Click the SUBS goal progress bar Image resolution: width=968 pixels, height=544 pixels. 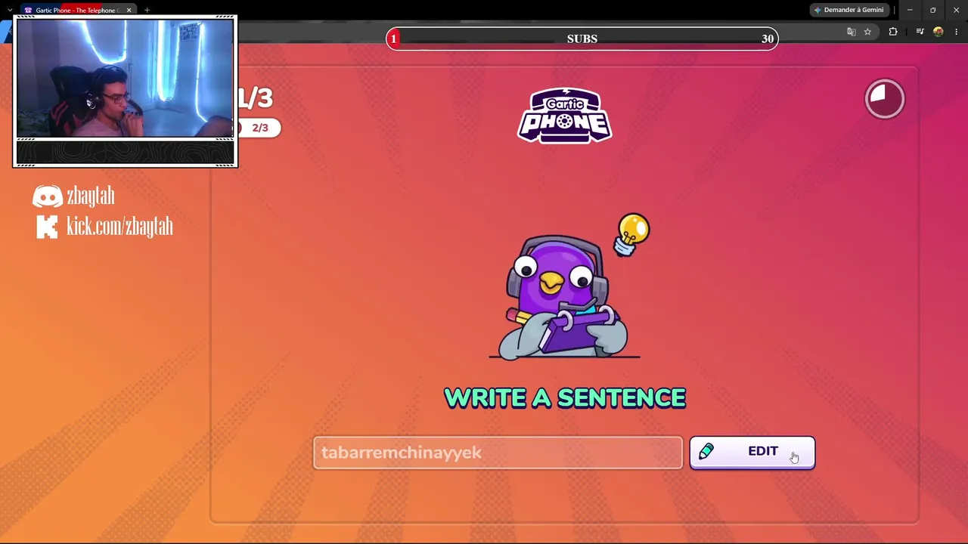click(582, 39)
